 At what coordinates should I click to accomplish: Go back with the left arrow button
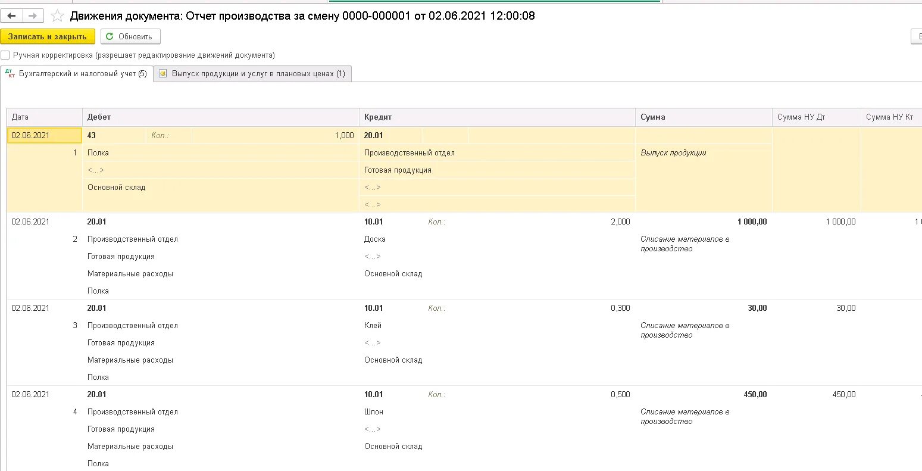11,16
